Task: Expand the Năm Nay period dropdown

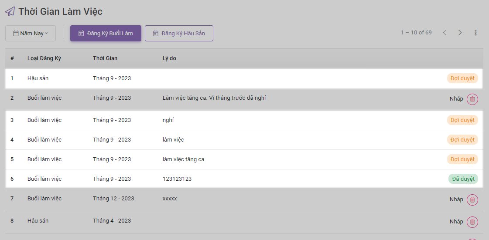Action: [31, 34]
